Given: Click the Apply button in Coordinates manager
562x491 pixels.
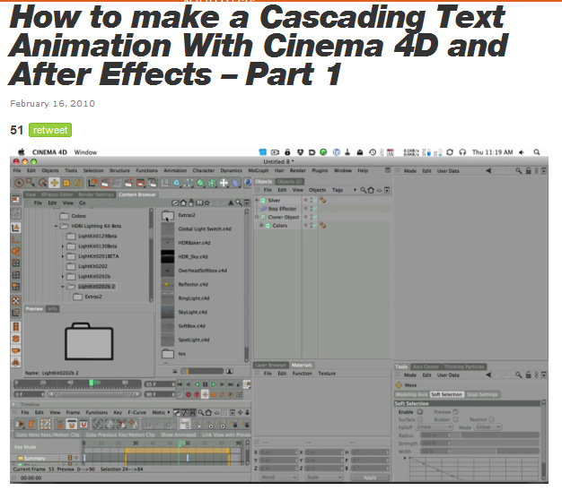Looking at the screenshot, I should [370, 478].
